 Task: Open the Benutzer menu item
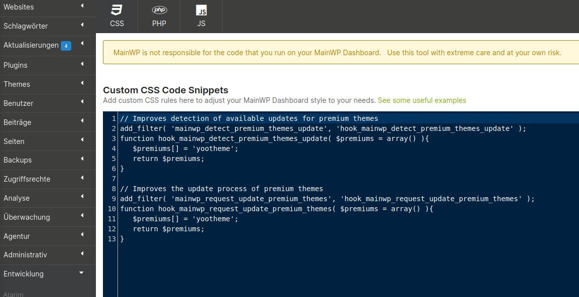(19, 103)
